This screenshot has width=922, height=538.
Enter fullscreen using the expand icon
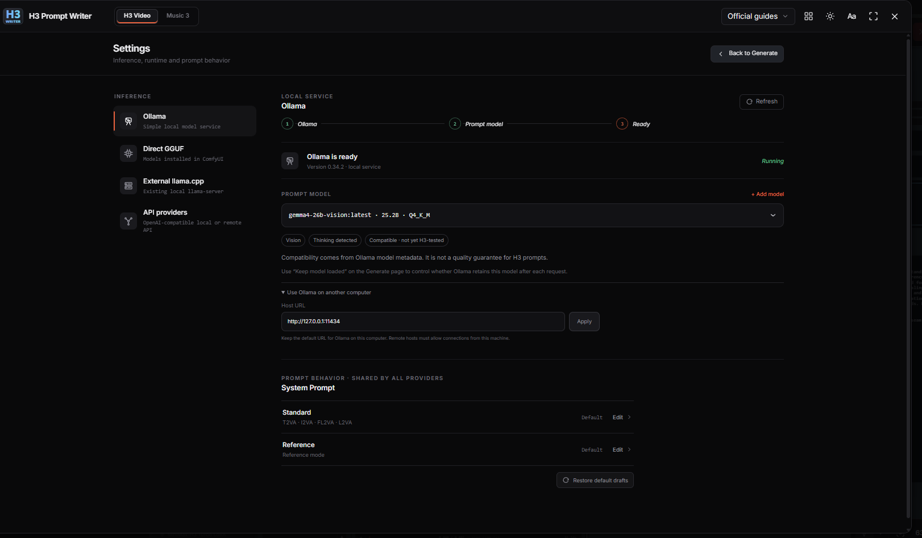[x=873, y=16]
